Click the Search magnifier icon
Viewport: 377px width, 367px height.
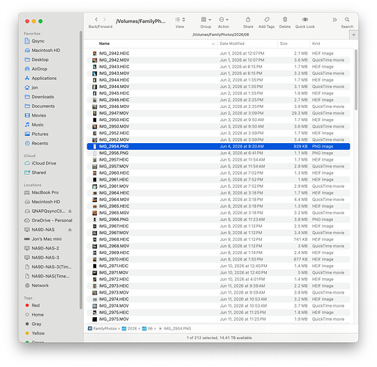tap(347, 19)
